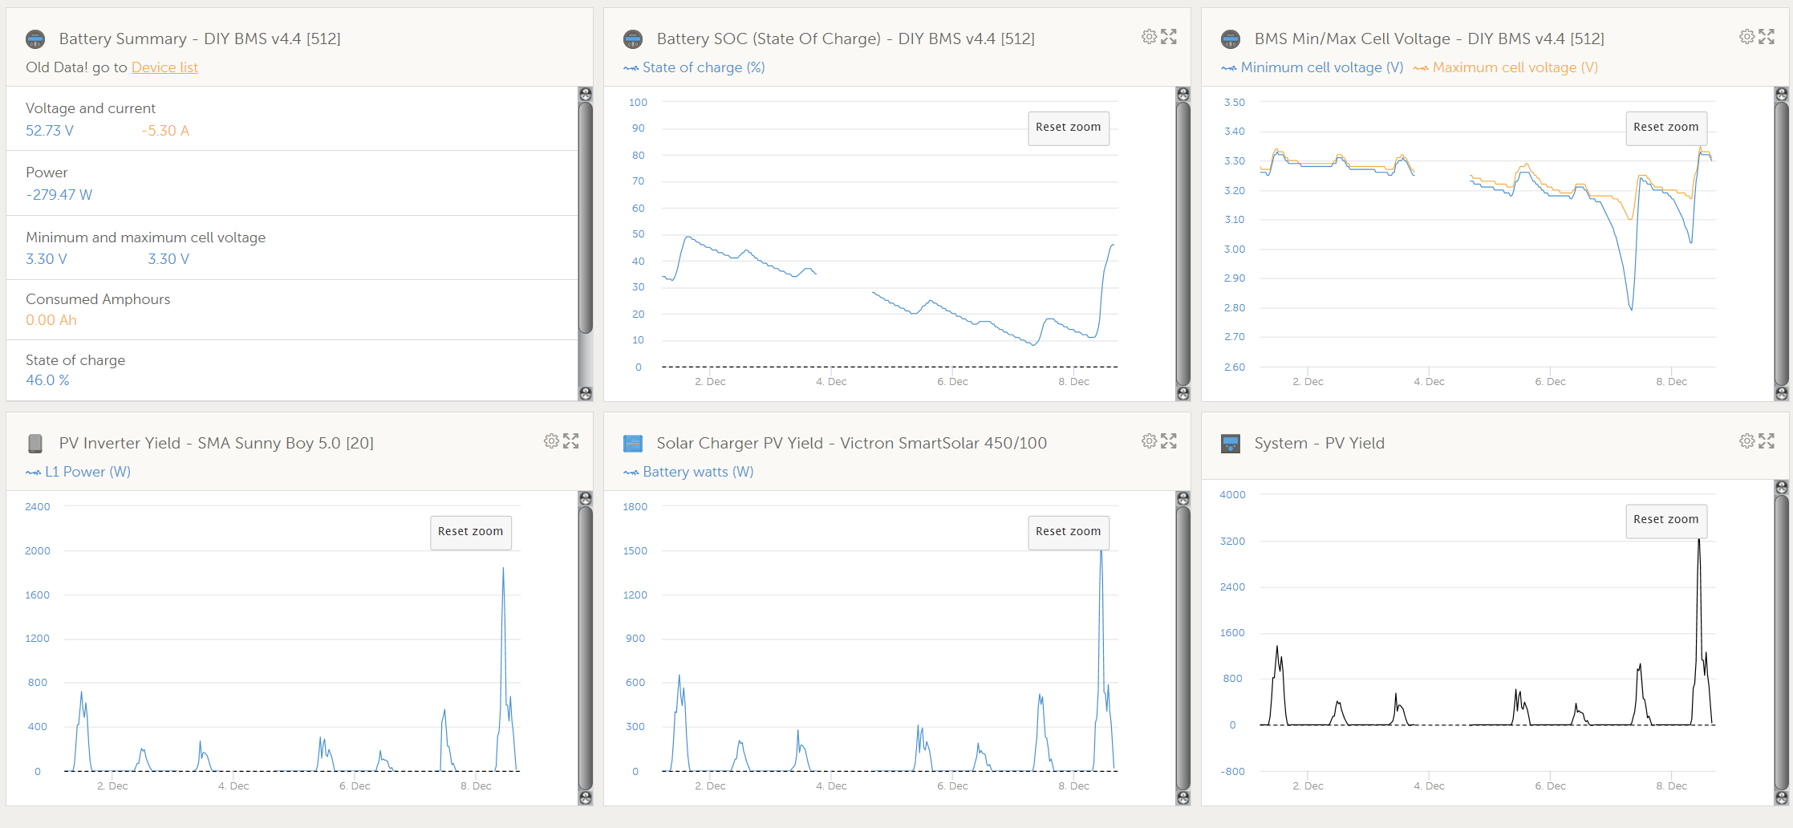This screenshot has height=828, width=1793.
Task: Toggle Maximum cell voltage (V) series legend
Action: [1506, 67]
